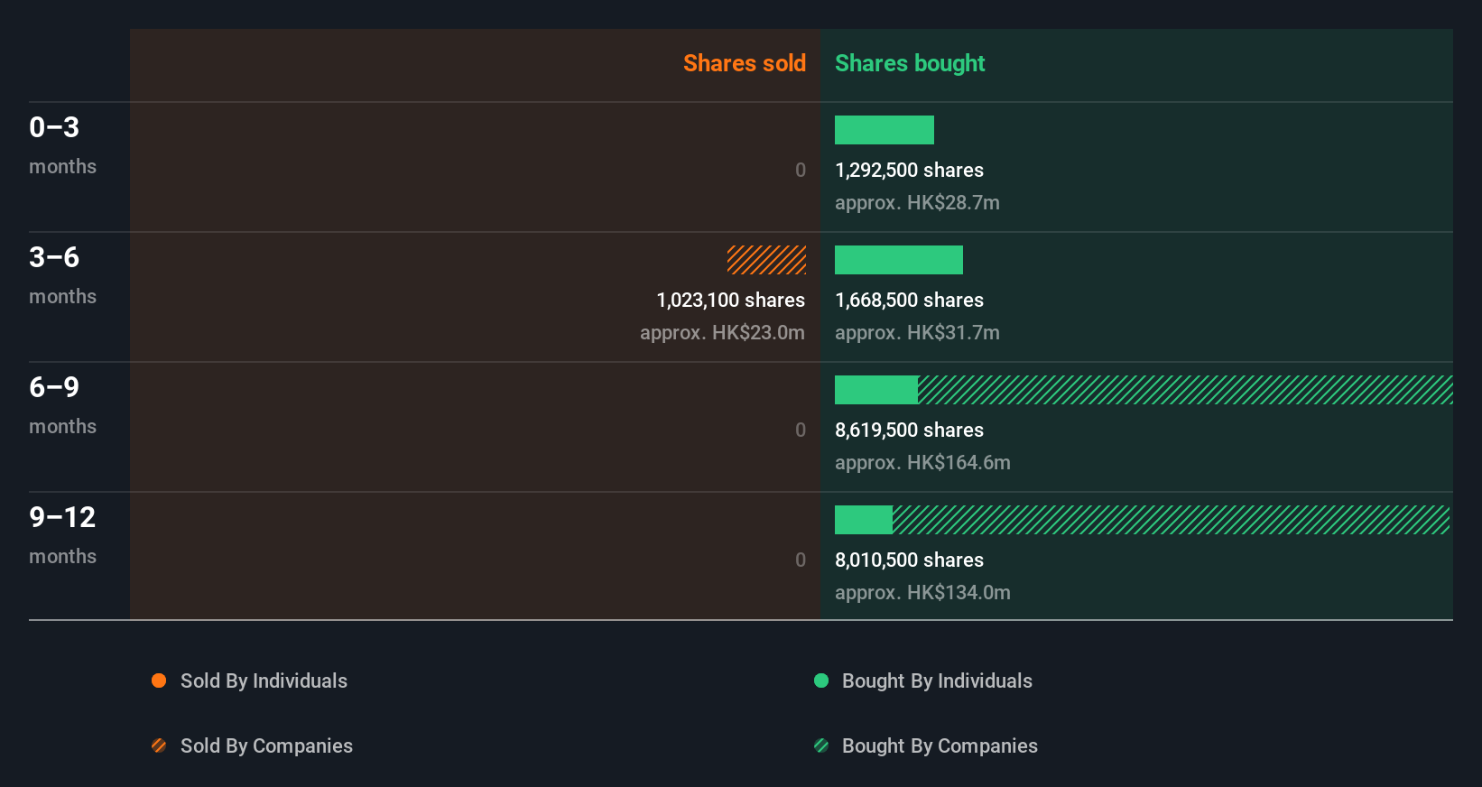
Task: Click the orange striped sold bar for 3–6 months
Action: point(766,260)
